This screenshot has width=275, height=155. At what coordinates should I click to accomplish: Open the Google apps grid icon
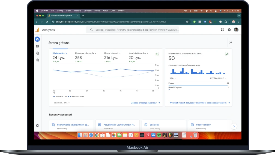222,30
